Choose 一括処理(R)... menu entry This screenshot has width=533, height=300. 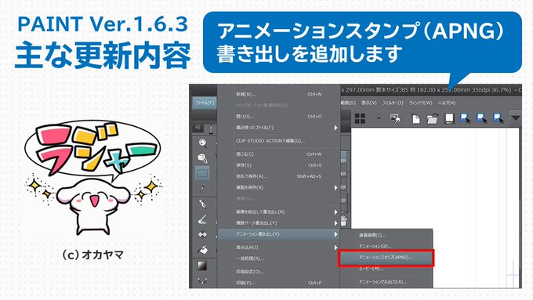pyautogui.click(x=279, y=258)
